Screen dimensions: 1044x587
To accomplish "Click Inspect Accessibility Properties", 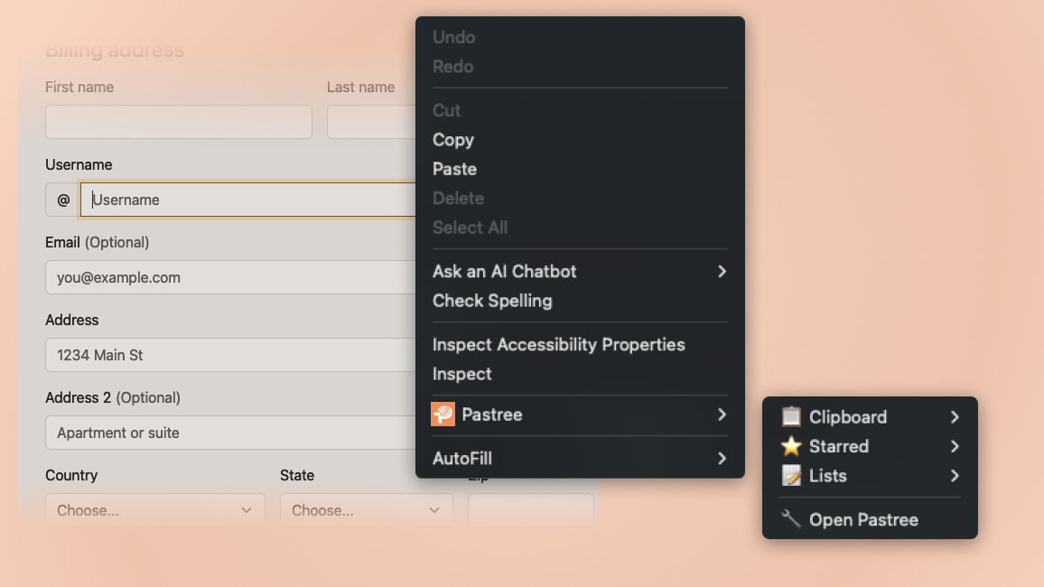I will point(558,344).
